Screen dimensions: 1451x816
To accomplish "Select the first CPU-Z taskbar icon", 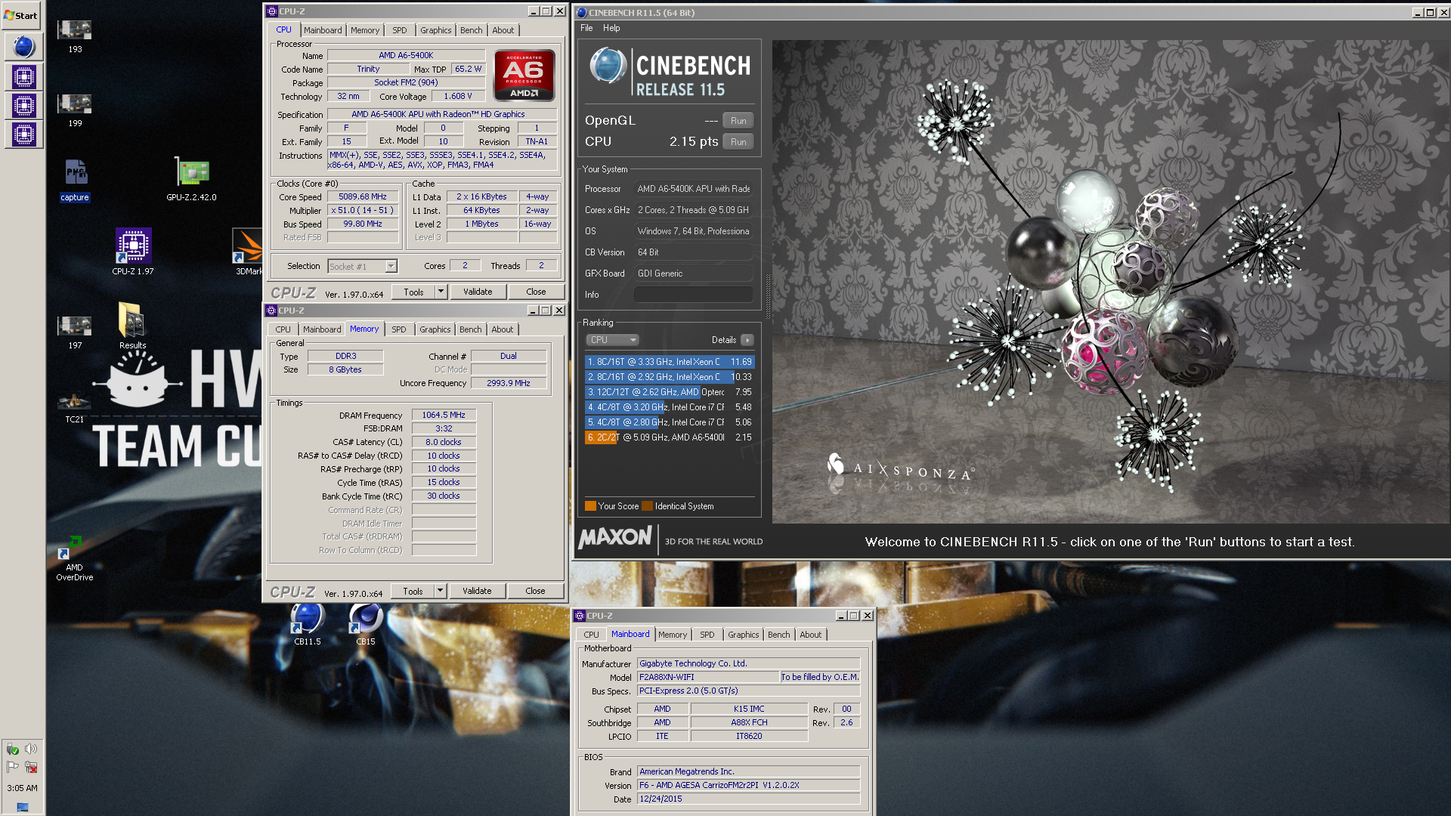I will 24,76.
